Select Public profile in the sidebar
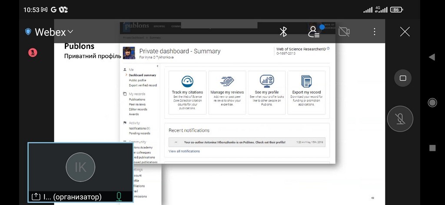 (137, 80)
